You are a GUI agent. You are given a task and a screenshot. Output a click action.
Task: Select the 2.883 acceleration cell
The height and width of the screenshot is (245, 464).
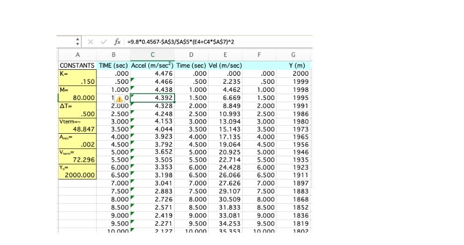153,191
